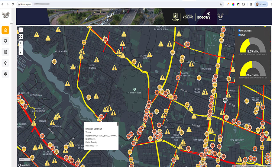Click warning triangle above UPZ El Rincón
This screenshot has width=272, height=167.
[x=97, y=60]
